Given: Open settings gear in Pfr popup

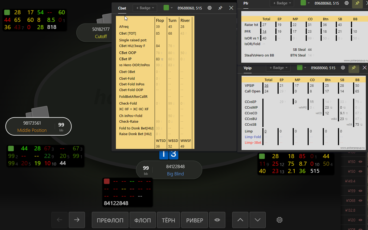Looking at the screenshot, I should pos(346,3).
